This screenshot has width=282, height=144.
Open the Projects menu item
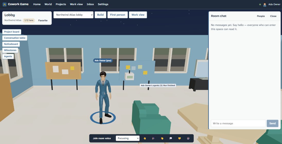click(61, 4)
